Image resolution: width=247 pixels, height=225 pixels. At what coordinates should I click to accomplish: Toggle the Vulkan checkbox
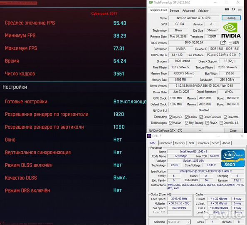[170, 123]
